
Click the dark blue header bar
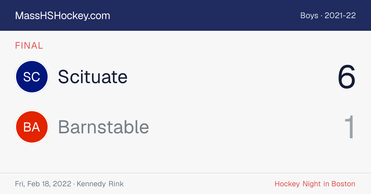click(x=185, y=15)
